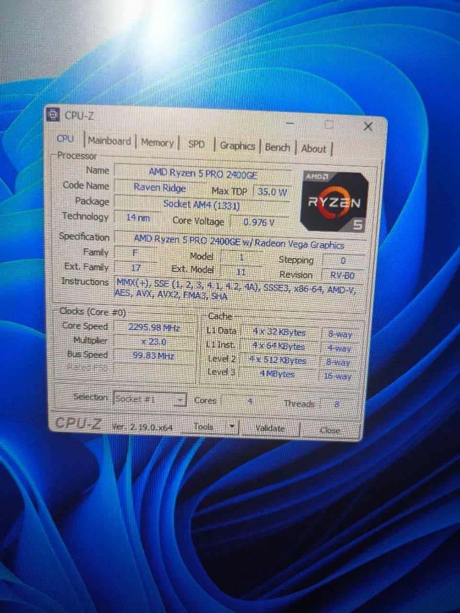Click the Level 2 value 4 x 512 KBytes

point(278,360)
